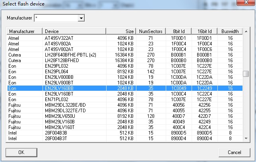This screenshot has width=256, height=162.
Task: Select the MBM29LV650U device row
Action: (125, 116)
